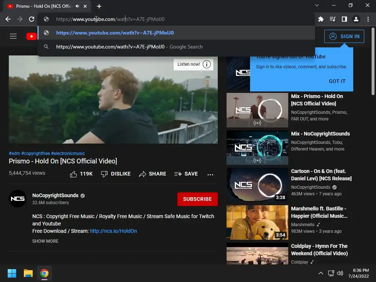
Task: Open title Mix - Prismo - Hold On
Action: [317, 100]
